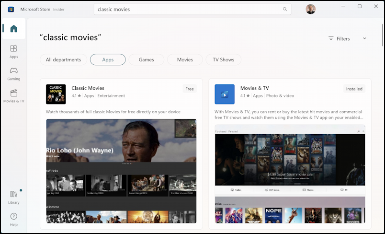Open the Home section in sidebar
This screenshot has width=385, height=234.
pos(14,28)
